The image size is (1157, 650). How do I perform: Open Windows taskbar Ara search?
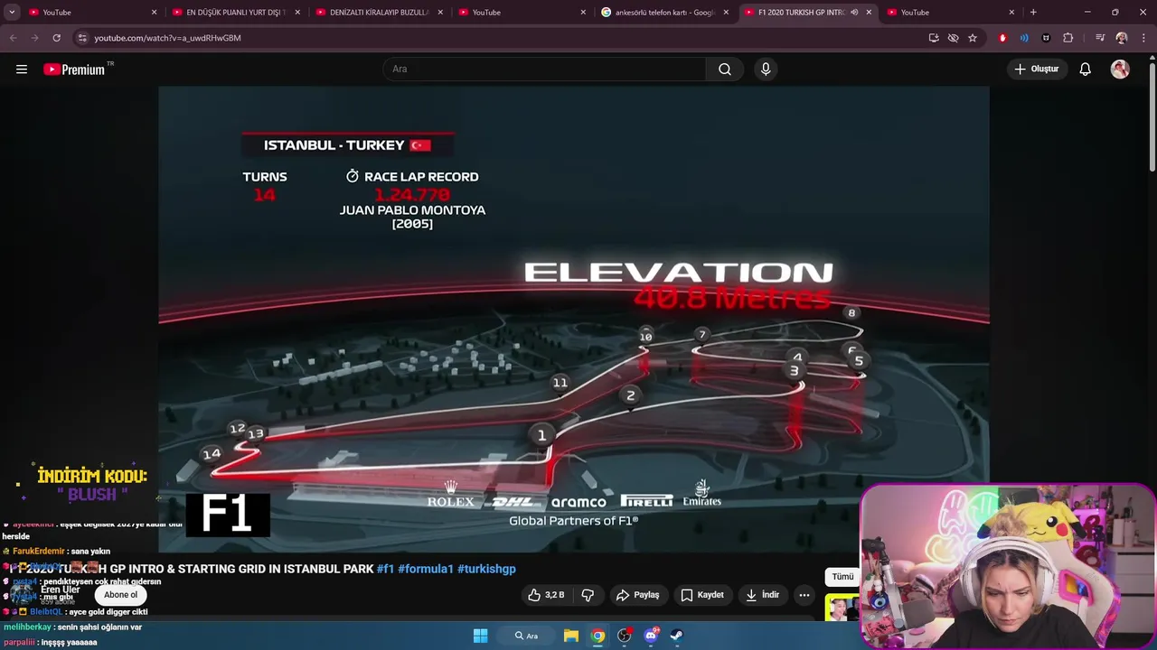tap(527, 636)
